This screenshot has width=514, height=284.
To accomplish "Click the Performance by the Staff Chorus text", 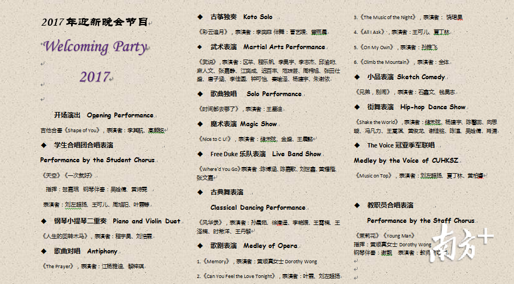I will coord(420,221).
